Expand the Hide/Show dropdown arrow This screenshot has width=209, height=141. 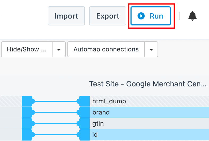tap(59, 49)
